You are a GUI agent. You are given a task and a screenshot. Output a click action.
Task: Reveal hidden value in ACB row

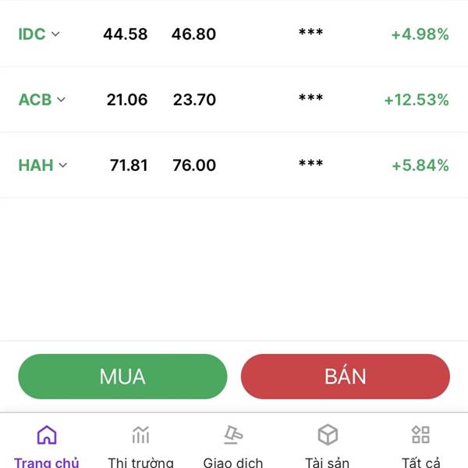tap(311, 98)
